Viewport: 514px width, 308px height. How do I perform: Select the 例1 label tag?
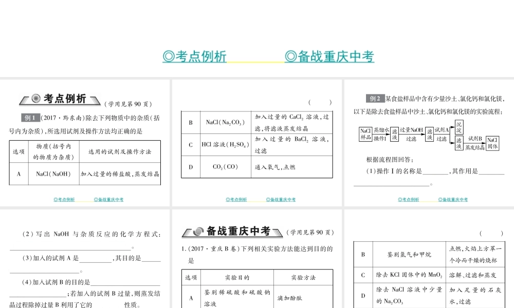coord(30,118)
